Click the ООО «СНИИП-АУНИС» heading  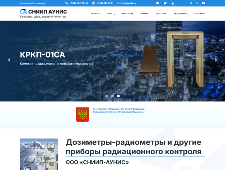(97, 162)
